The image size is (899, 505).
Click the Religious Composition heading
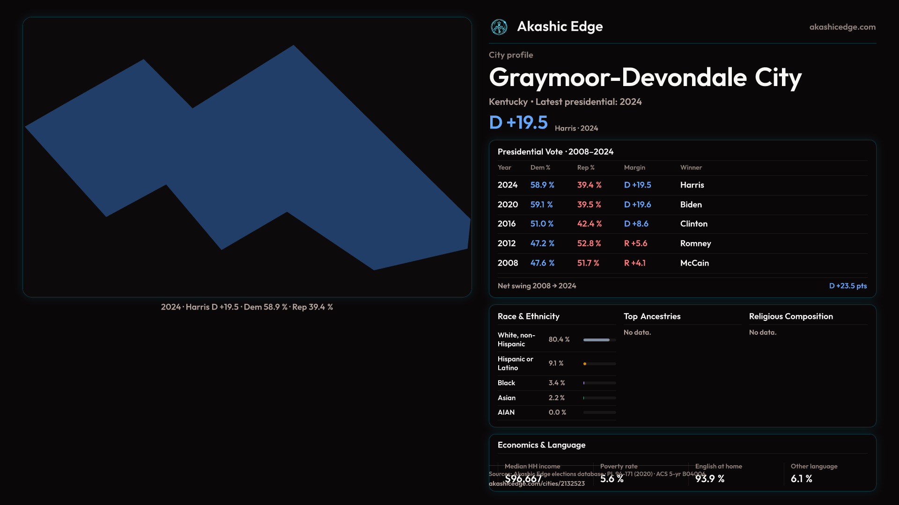pyautogui.click(x=790, y=317)
